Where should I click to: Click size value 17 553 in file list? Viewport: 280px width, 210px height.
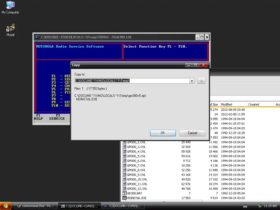(186, 198)
